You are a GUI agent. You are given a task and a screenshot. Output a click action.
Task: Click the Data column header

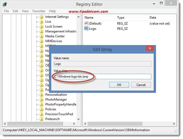(153, 18)
